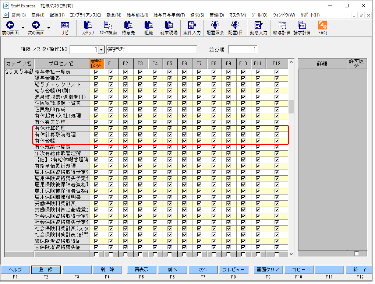Open the 案件(J) menu
The height and width of the screenshot is (284, 375).
(38, 15)
